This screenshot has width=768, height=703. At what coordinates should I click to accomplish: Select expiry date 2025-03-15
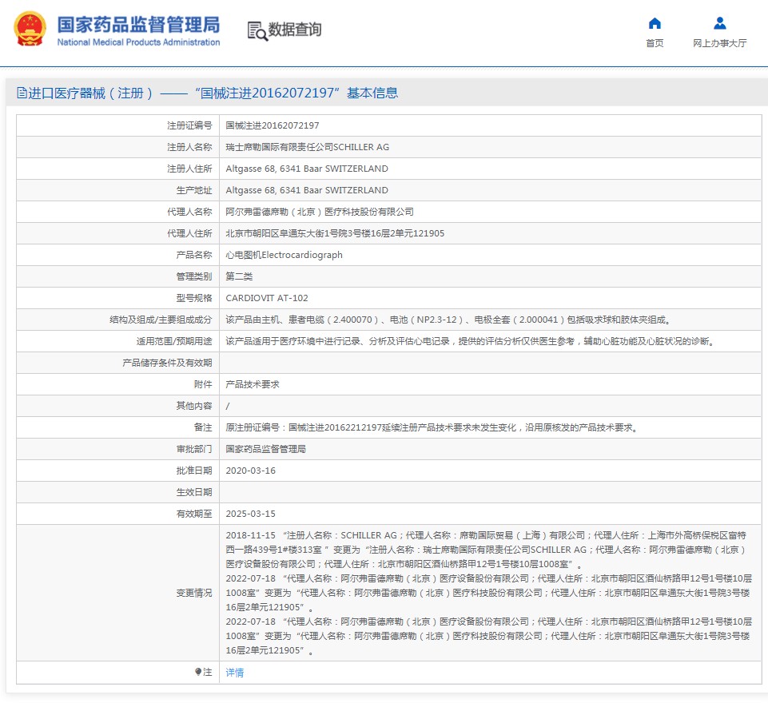click(x=250, y=513)
